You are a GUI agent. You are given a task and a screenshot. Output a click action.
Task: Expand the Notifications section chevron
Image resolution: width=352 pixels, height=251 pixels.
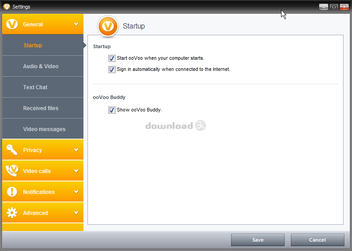click(76, 192)
